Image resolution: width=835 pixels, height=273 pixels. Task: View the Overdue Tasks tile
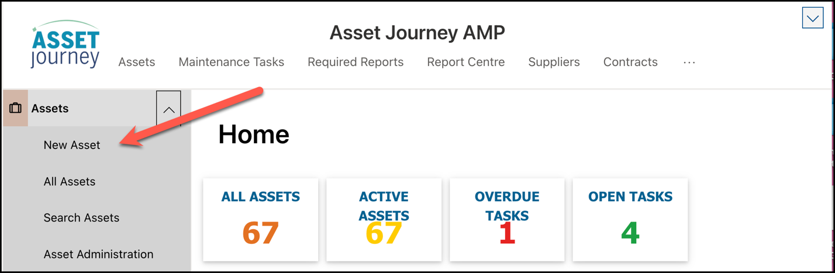click(x=507, y=220)
